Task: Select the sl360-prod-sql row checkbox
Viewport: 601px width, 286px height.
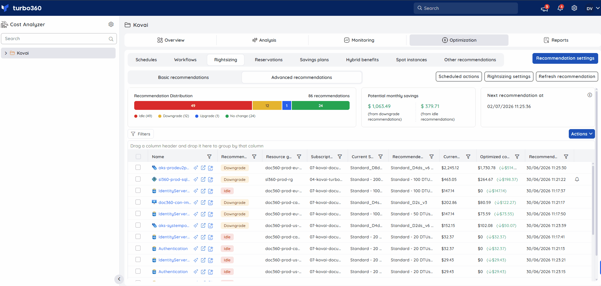Action: [138, 179]
